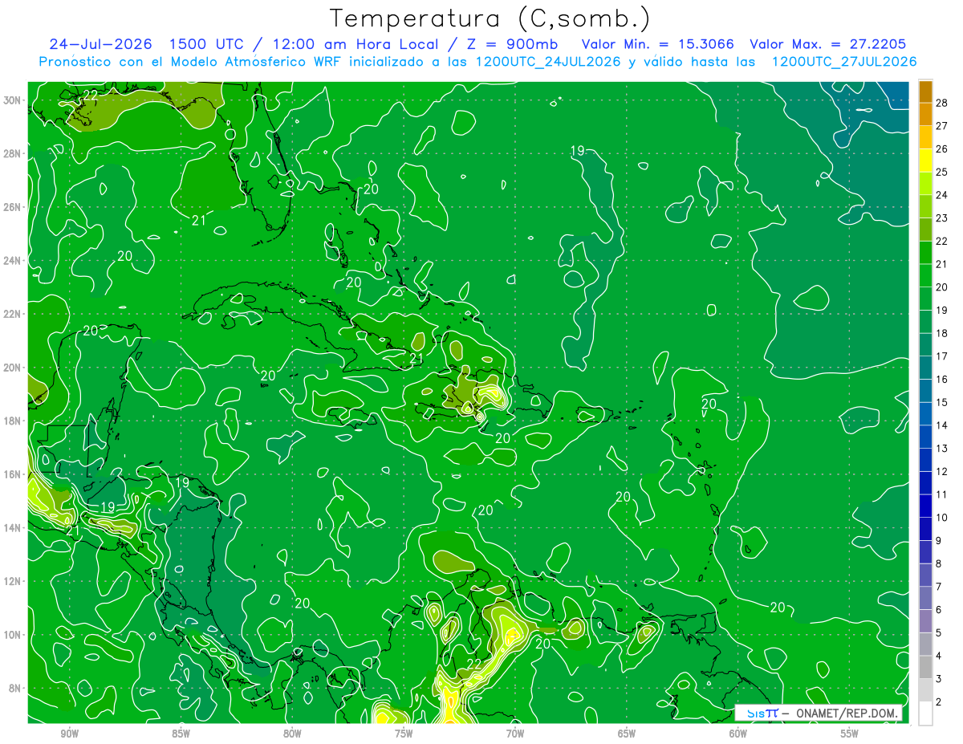Pick the blue legend swatch between 13 and 14
The height and width of the screenshot is (744, 963).
tap(925, 437)
